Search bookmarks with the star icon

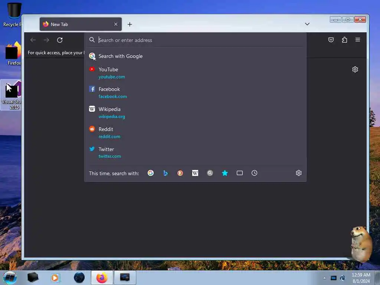pos(225,173)
